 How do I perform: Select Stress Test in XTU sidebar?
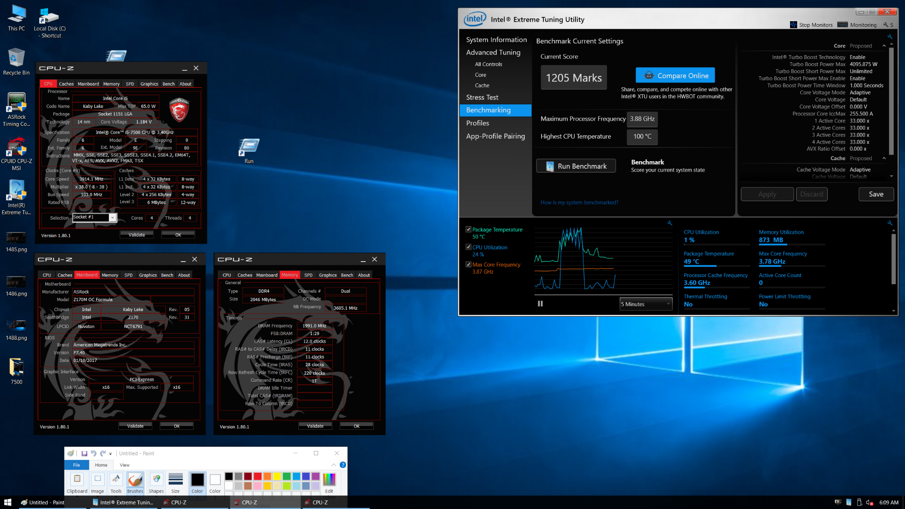point(482,97)
